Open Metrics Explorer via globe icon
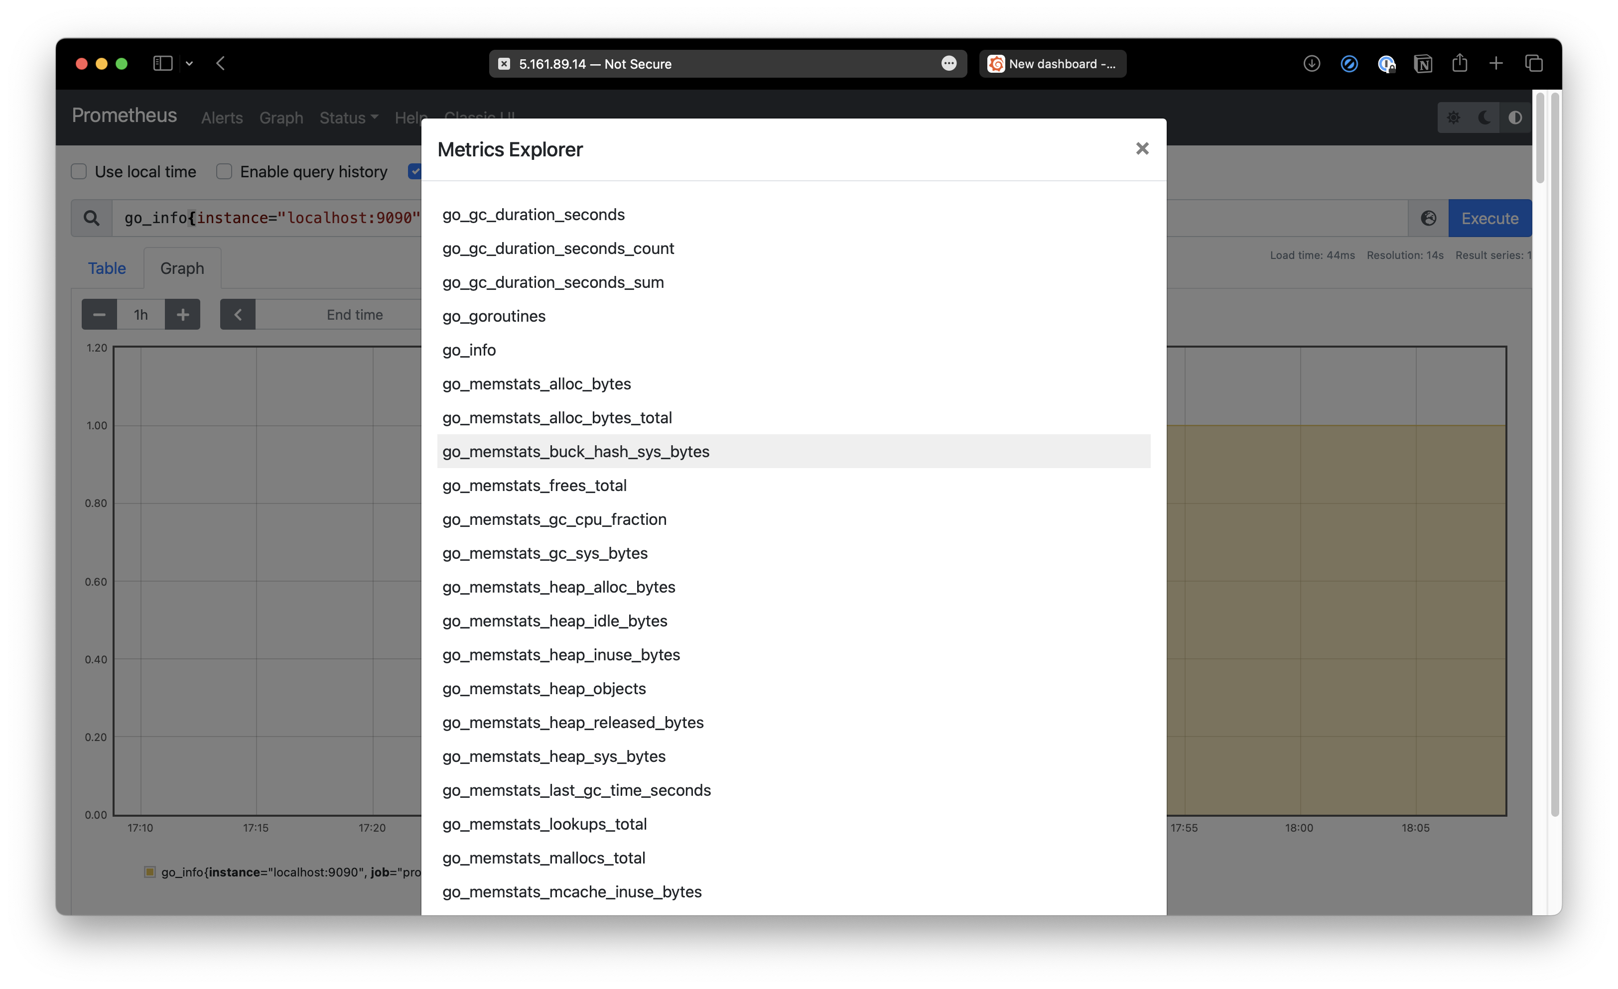Screen dimensions: 1618x989 coord(1429,218)
